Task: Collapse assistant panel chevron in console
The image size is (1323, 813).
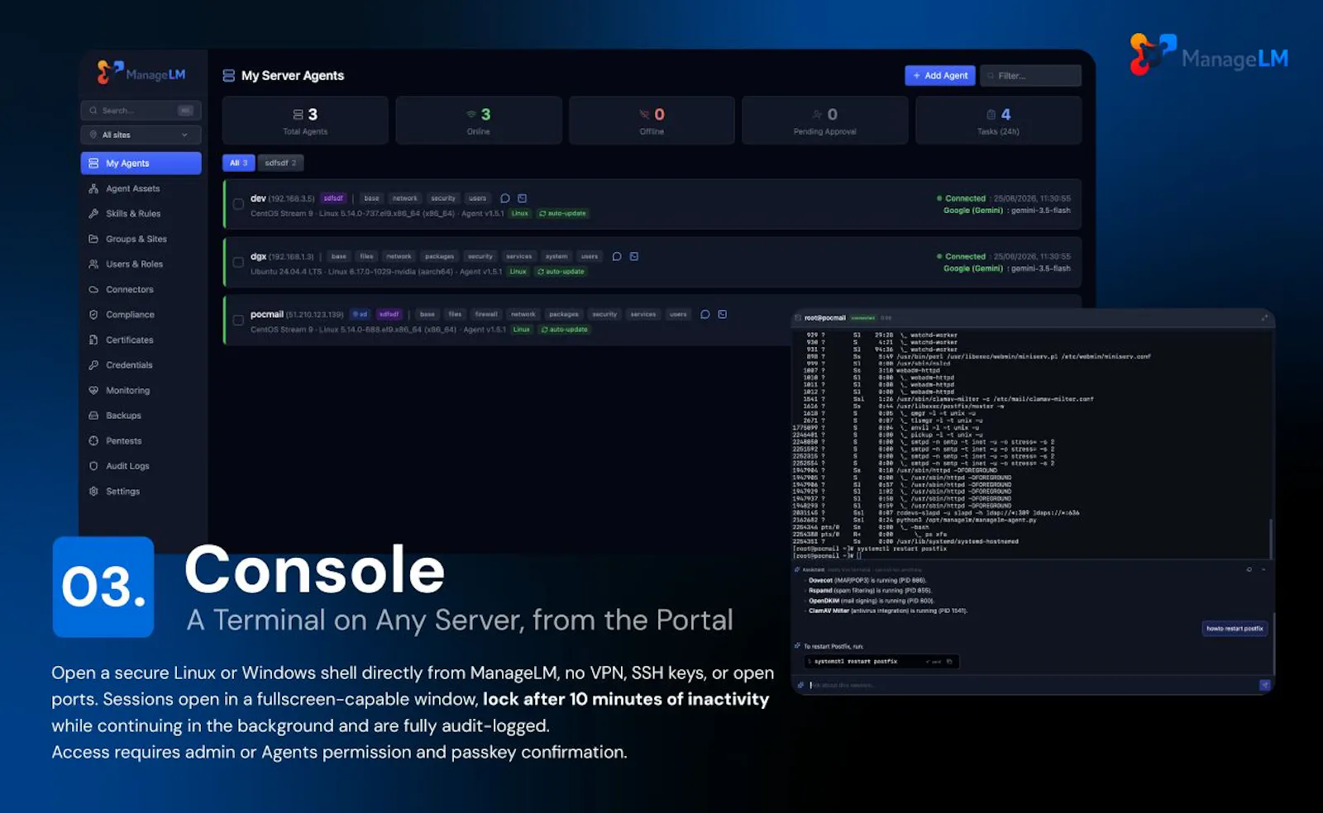Action: click(1263, 569)
